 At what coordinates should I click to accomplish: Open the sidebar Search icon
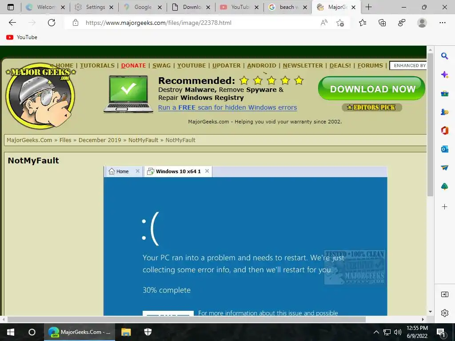(x=444, y=56)
